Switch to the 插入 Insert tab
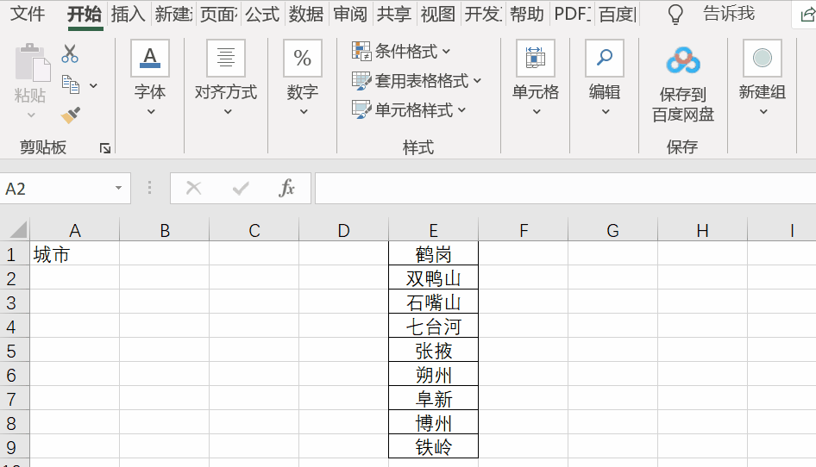 point(128,14)
